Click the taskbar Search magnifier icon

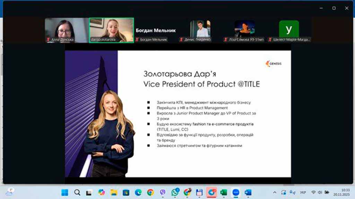pos(77,192)
